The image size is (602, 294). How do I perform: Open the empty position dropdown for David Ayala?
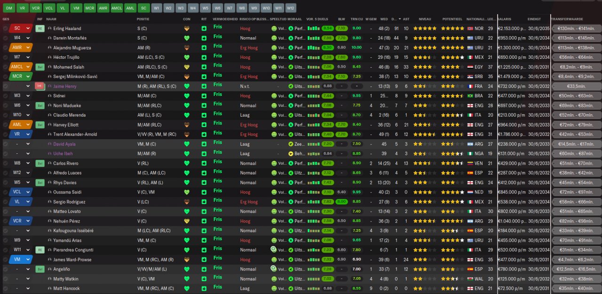pos(21,144)
